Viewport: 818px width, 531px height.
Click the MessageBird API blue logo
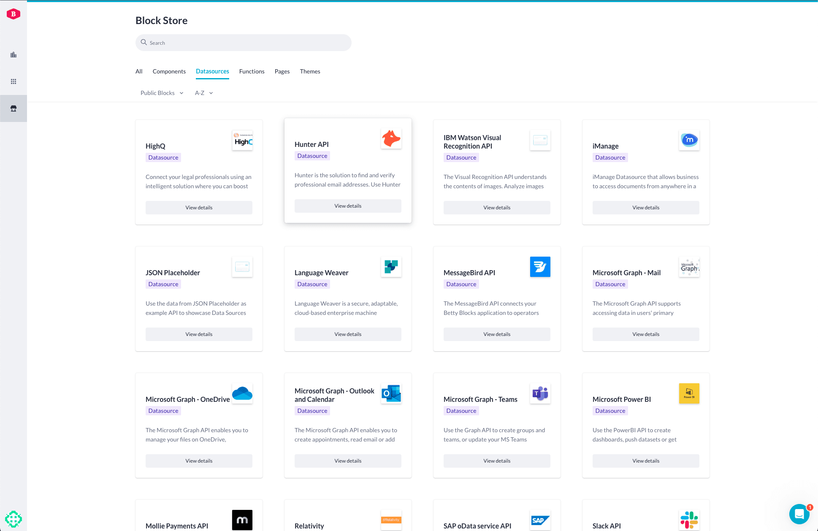click(540, 267)
